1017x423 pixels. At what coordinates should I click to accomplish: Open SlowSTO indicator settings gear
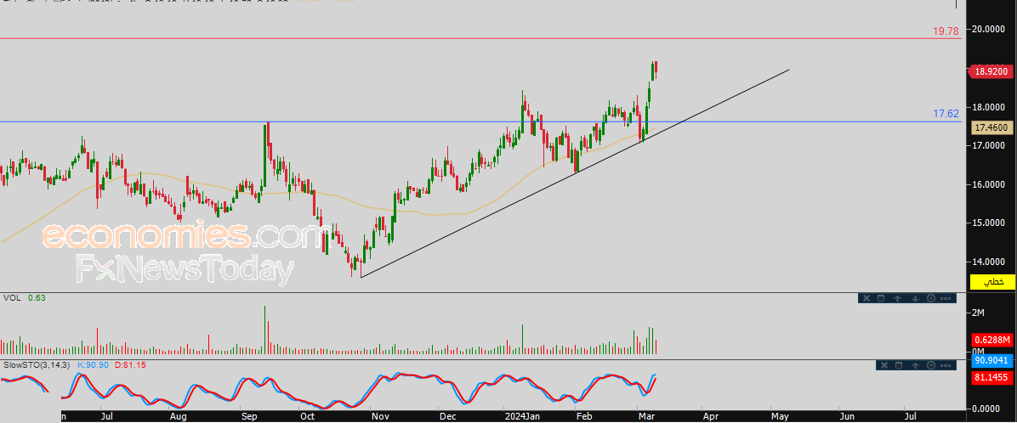pyautogui.click(x=932, y=365)
